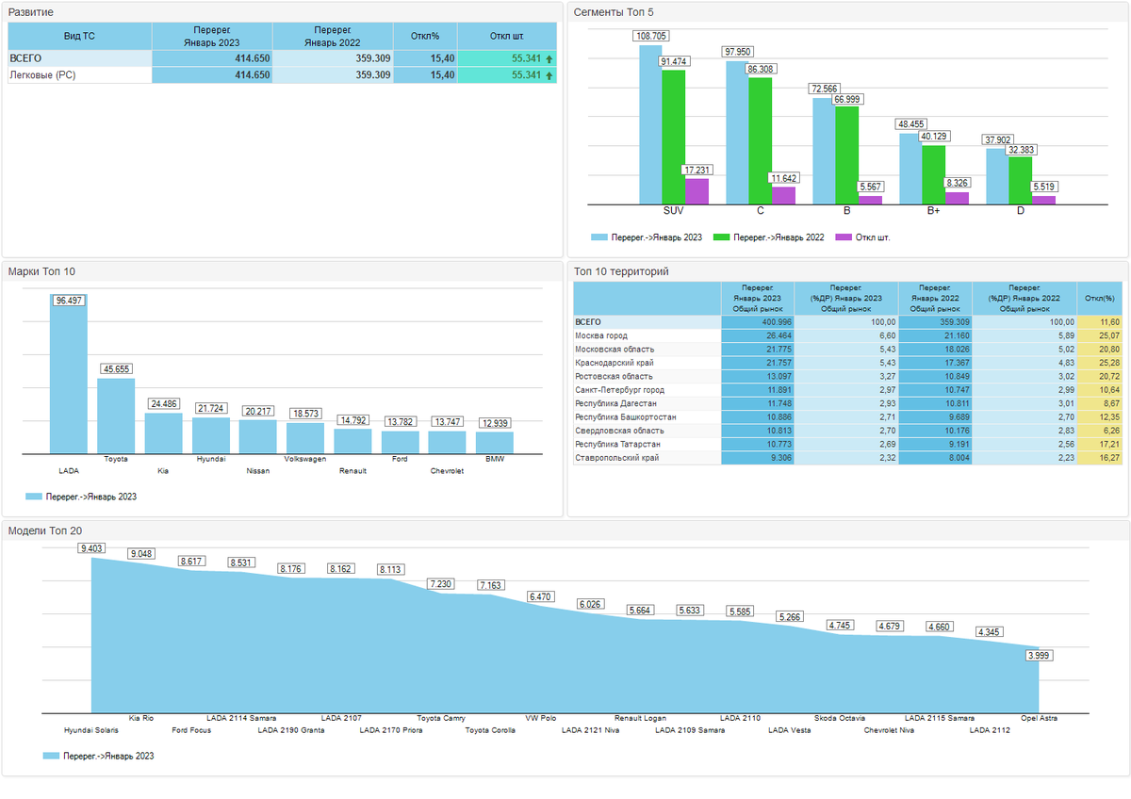Click the SUV blue bar labeled 108.705

pos(651,124)
